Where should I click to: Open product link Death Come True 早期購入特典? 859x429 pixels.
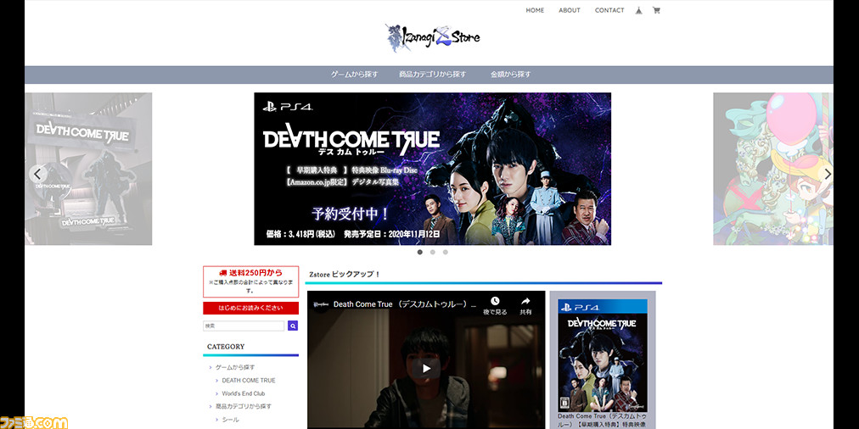(603, 421)
